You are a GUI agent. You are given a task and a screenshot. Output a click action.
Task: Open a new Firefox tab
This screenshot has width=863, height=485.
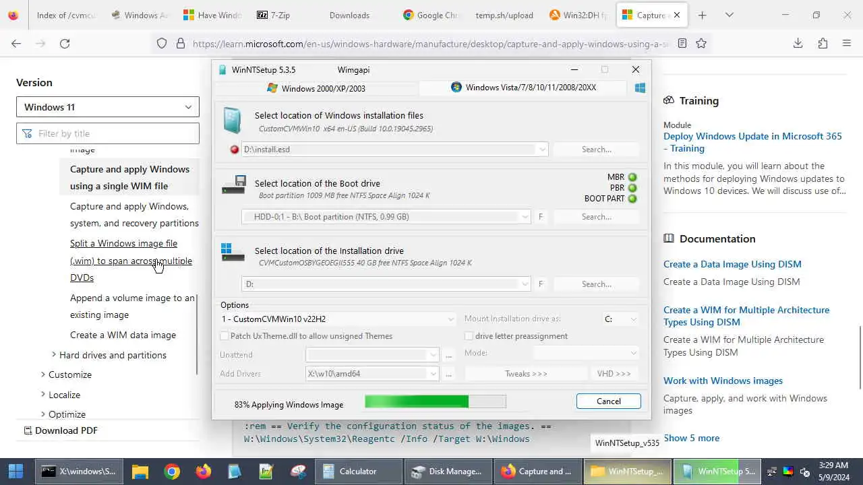coord(702,15)
